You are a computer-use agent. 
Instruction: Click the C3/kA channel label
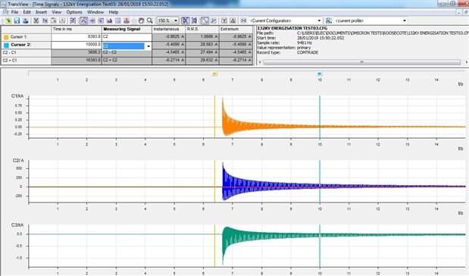(17, 224)
